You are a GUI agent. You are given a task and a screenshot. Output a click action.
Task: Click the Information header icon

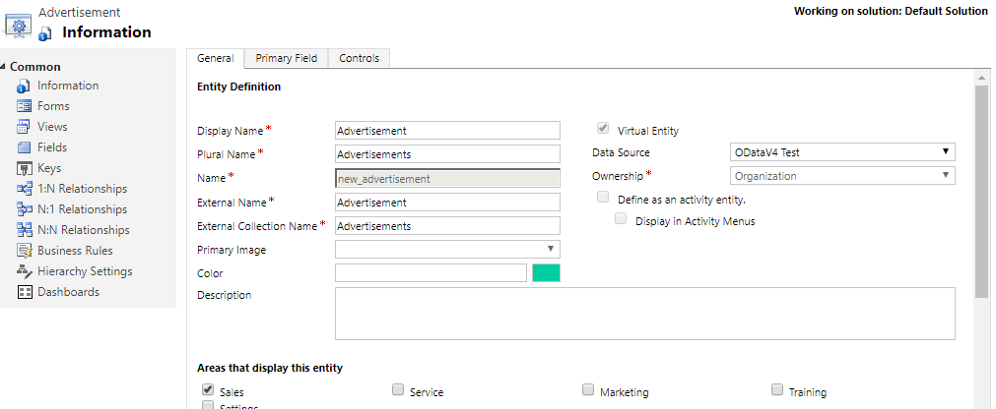(45, 33)
